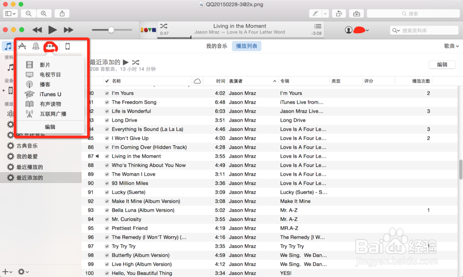Select Preview markup pen tool
463x277 pixels.
(x=316, y=13)
